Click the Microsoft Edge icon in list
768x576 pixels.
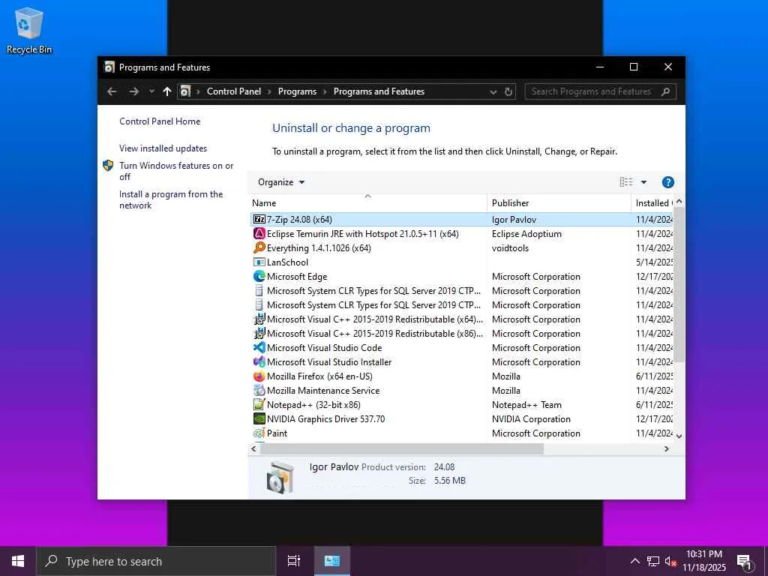pyautogui.click(x=259, y=276)
